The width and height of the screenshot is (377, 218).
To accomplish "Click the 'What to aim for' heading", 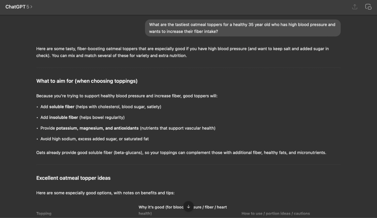I will coord(87,81).
